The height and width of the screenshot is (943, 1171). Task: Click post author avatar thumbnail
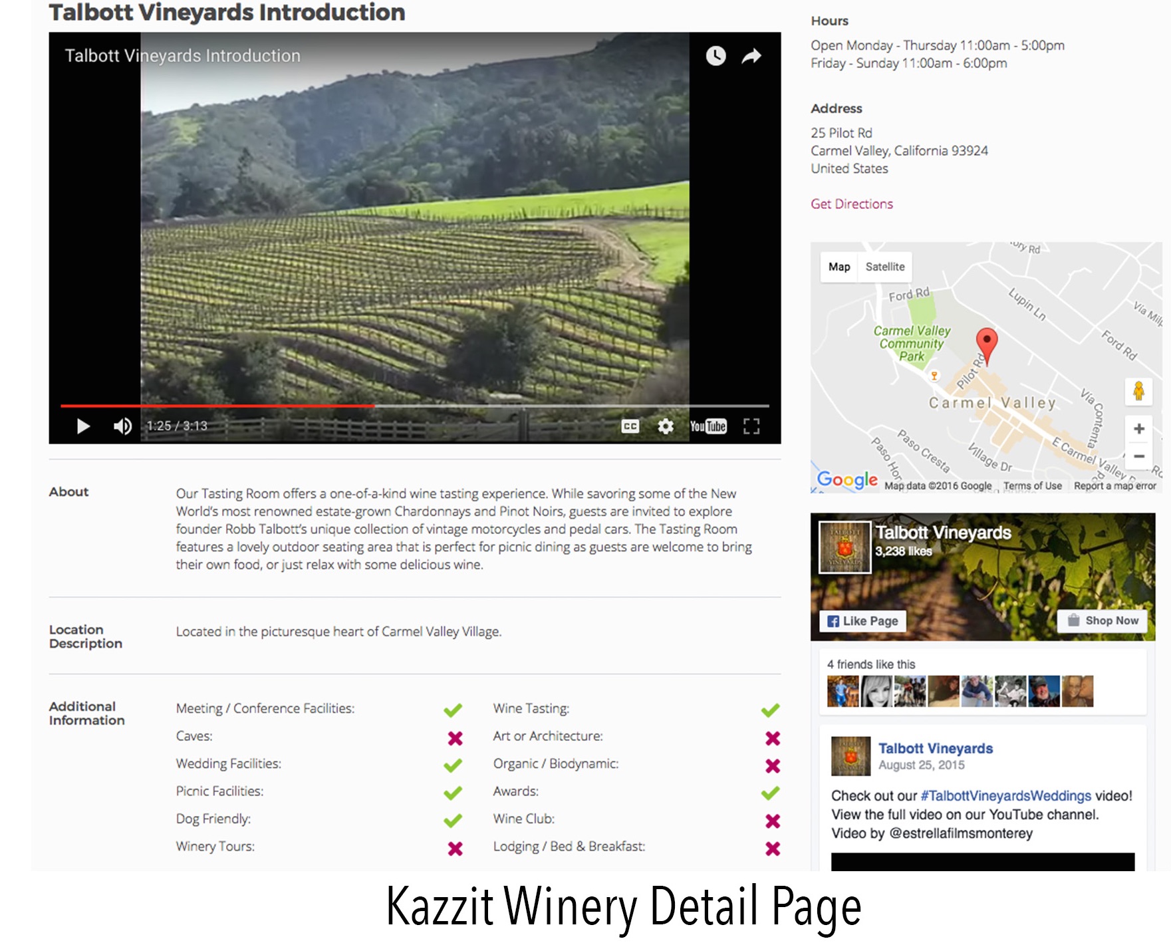point(850,755)
